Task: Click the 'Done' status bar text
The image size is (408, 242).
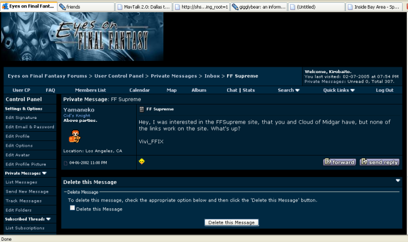Action: (6, 239)
